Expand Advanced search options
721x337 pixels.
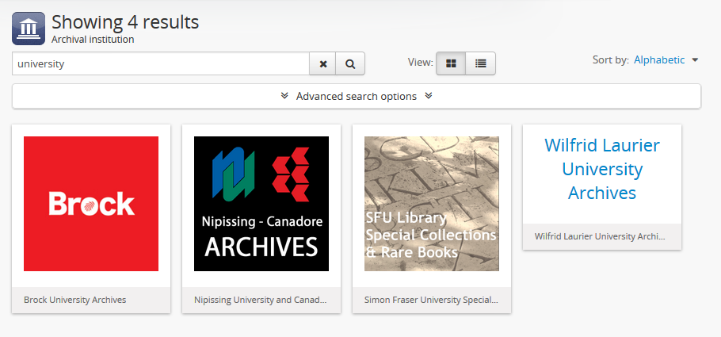coord(357,96)
